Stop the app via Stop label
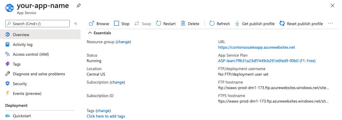This screenshot has height=120, width=342. click(125, 24)
